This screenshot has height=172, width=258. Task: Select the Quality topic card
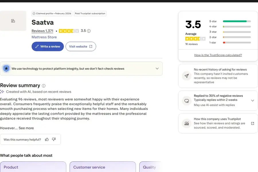[x=150, y=167]
